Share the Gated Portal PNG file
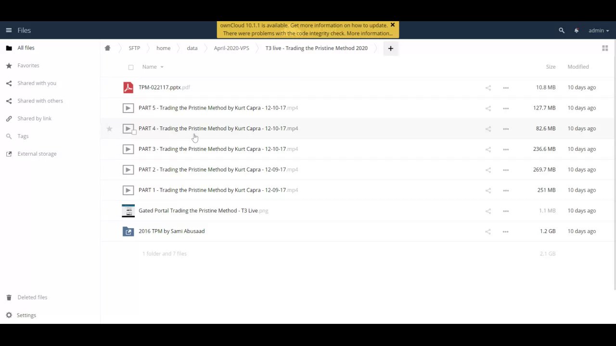This screenshot has width=616, height=346. point(488,211)
